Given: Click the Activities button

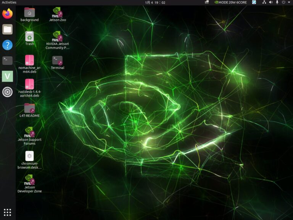Looking at the screenshot, I should pyautogui.click(x=9, y=2).
